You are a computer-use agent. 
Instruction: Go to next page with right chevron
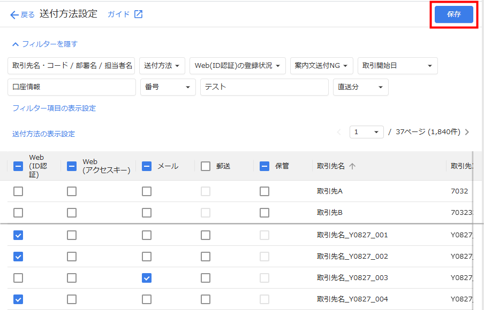click(x=467, y=132)
